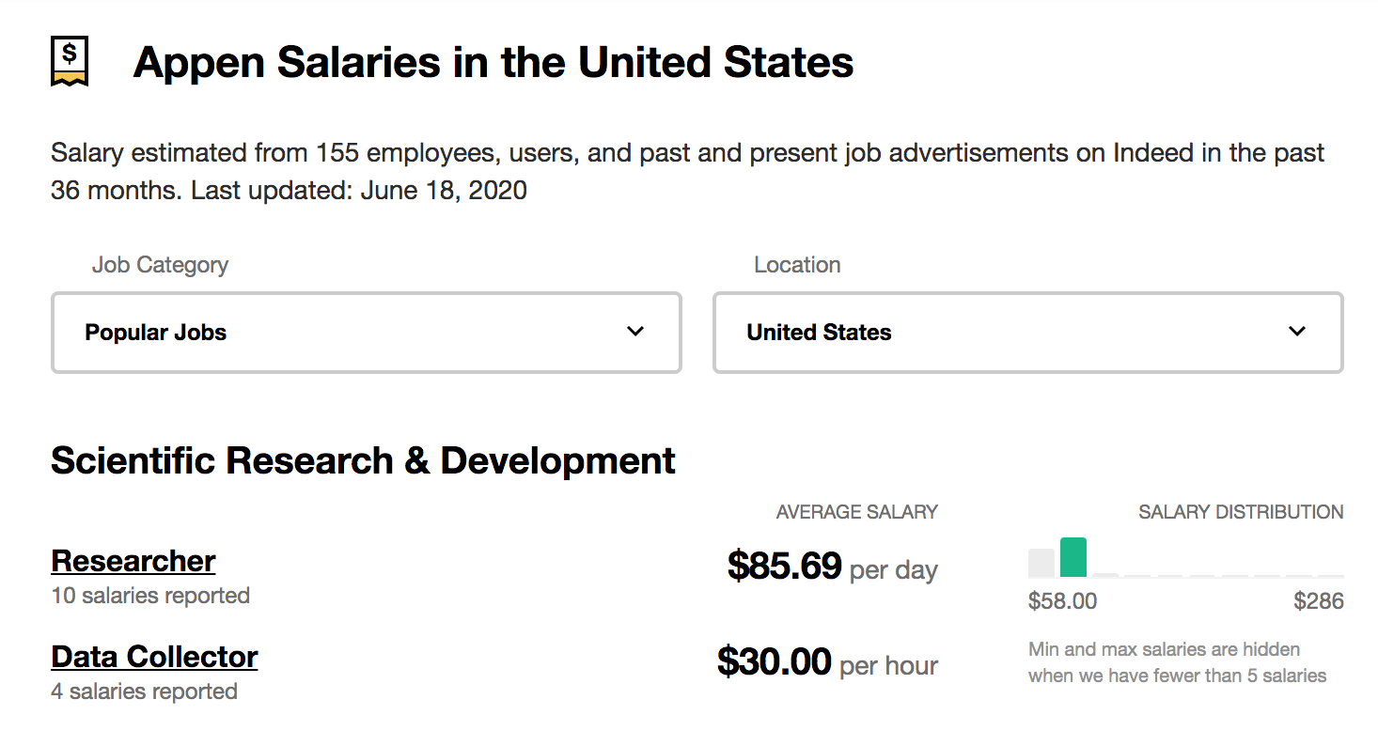Click the Appen Salaries page heading
1378x746 pixels.
(493, 63)
